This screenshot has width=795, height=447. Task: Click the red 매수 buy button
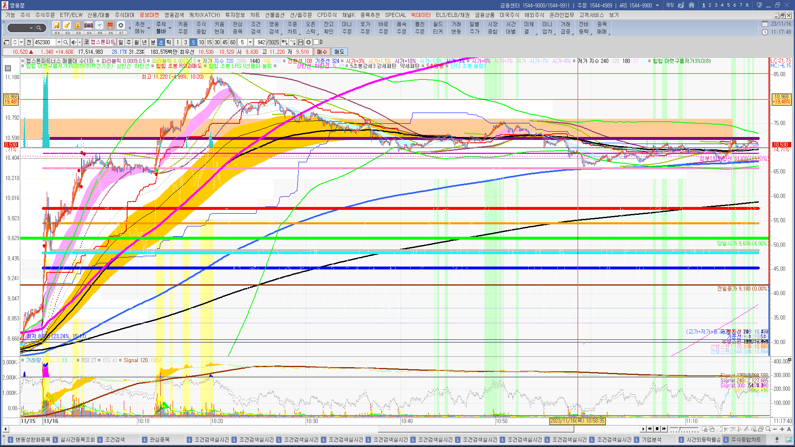tap(322, 52)
